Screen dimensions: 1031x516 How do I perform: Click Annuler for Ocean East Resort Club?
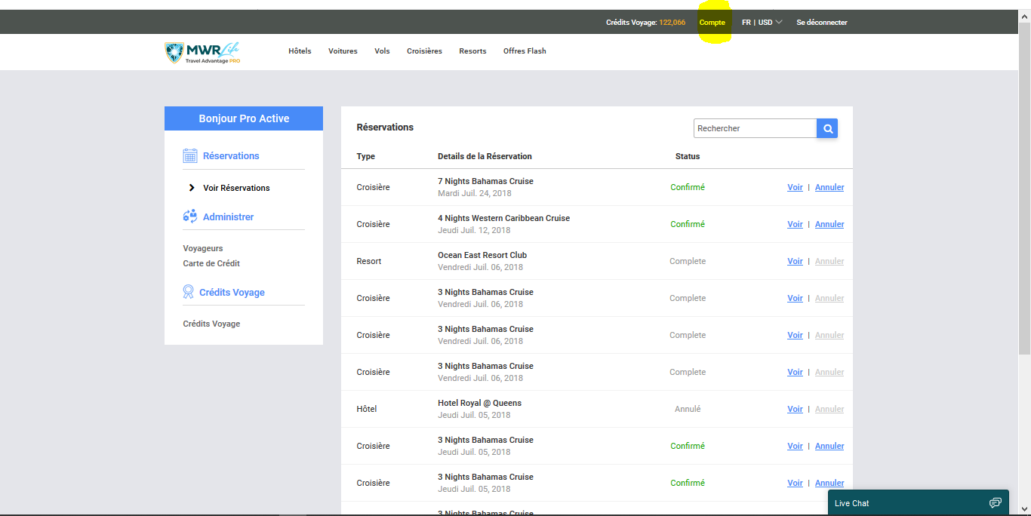tap(829, 261)
